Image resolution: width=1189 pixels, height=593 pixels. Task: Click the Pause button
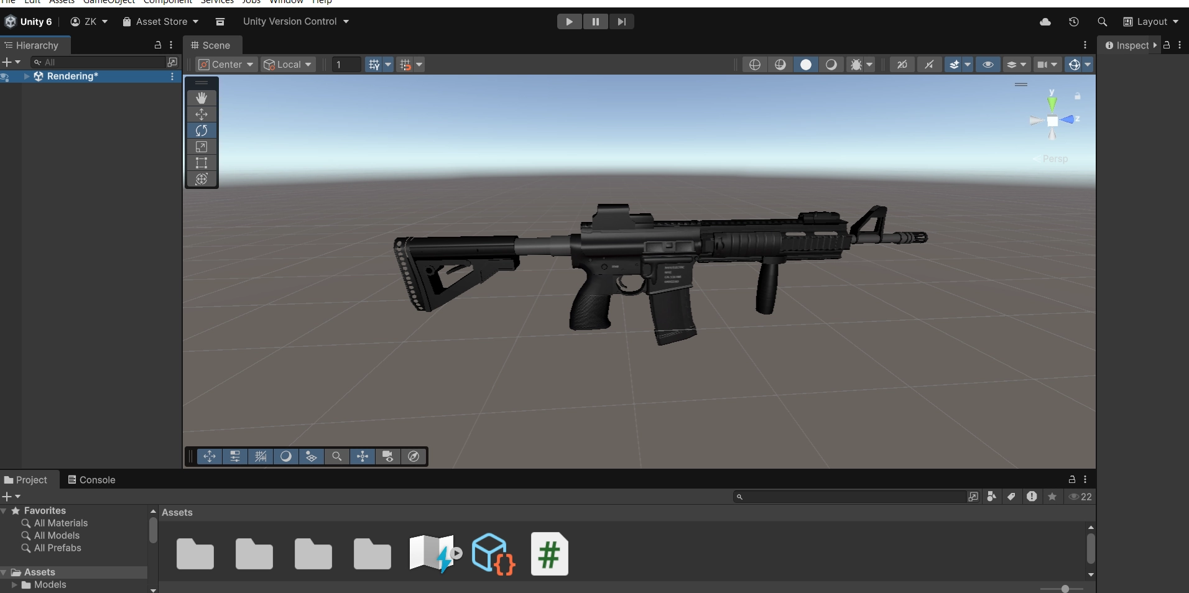tap(595, 22)
